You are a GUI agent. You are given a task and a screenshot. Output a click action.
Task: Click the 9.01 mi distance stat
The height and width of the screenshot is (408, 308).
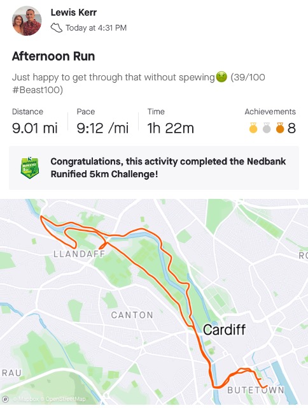click(35, 128)
